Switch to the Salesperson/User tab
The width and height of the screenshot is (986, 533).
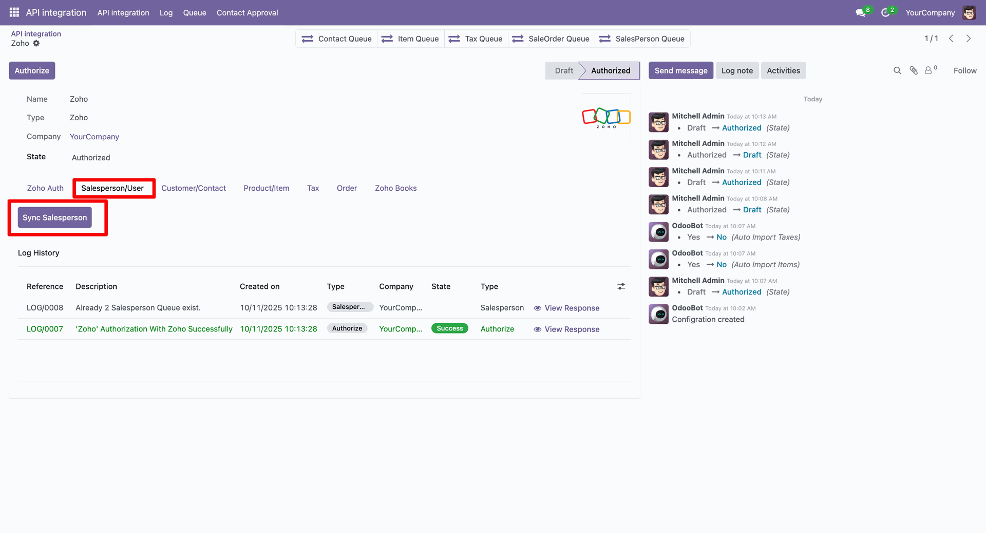(x=112, y=188)
